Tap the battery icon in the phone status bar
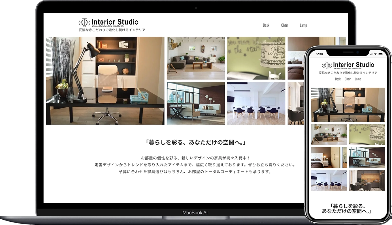The width and height of the screenshot is (392, 225). point(381,54)
